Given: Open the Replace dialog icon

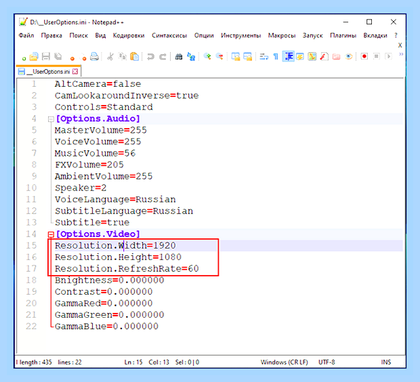Looking at the screenshot, I should (191, 56).
